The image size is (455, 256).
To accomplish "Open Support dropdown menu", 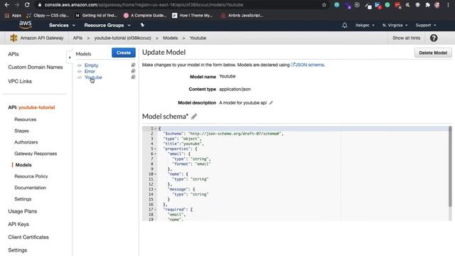I will click(x=426, y=26).
